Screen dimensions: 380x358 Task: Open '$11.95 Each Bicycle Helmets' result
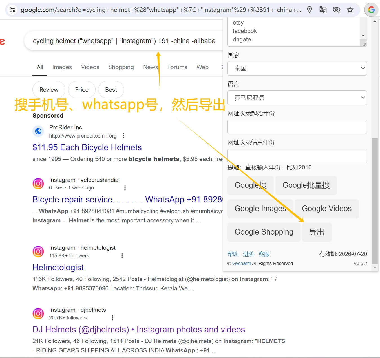coord(87,147)
